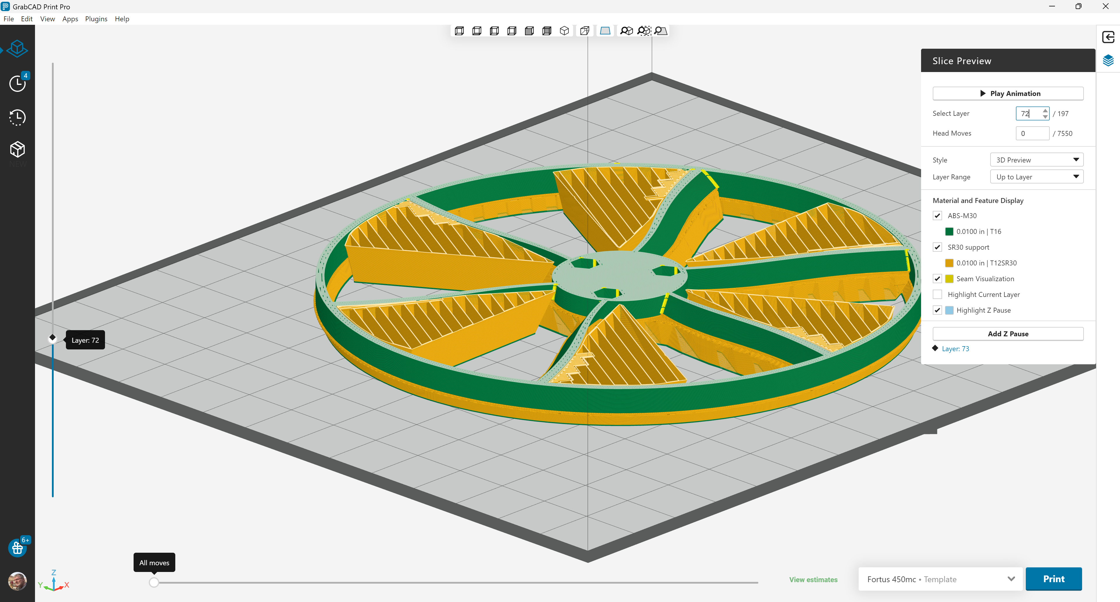Click the green 0.0100 in T16 color swatch
Screen dimensions: 1120x602
[x=950, y=231]
